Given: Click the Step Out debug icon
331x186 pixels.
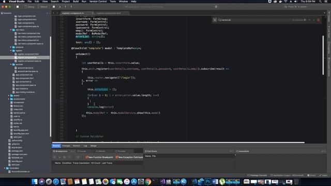Looking at the screenshot, I should click(x=71, y=7).
